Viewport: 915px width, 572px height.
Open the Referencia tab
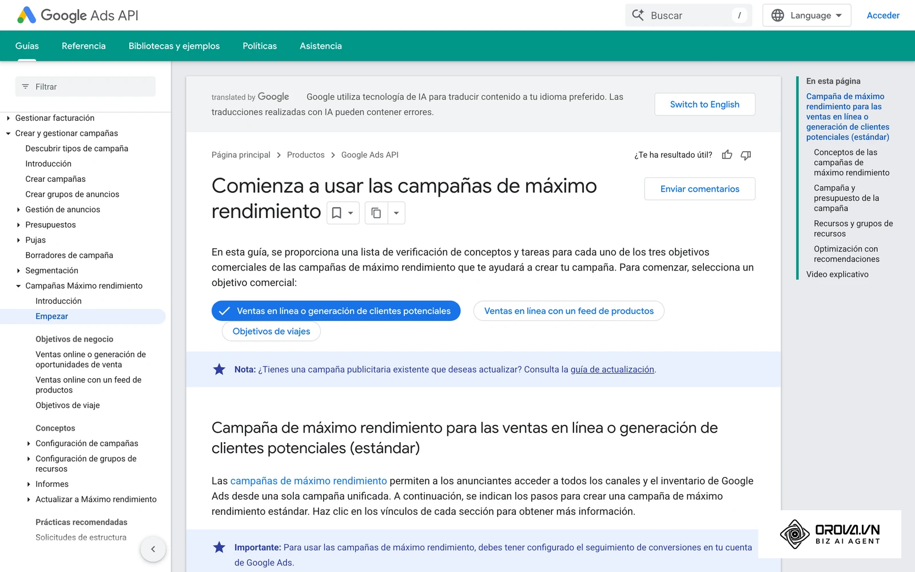point(83,46)
